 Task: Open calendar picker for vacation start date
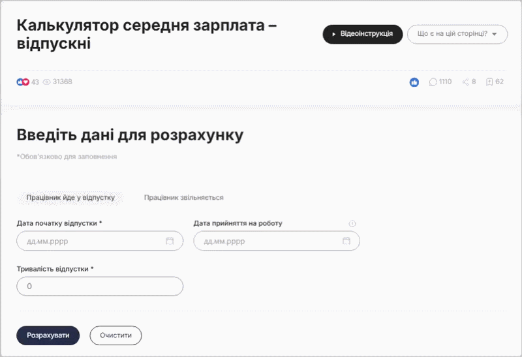coord(170,241)
